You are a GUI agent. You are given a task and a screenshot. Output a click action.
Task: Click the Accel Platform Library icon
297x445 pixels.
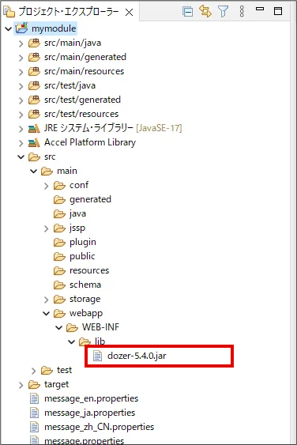pos(34,143)
